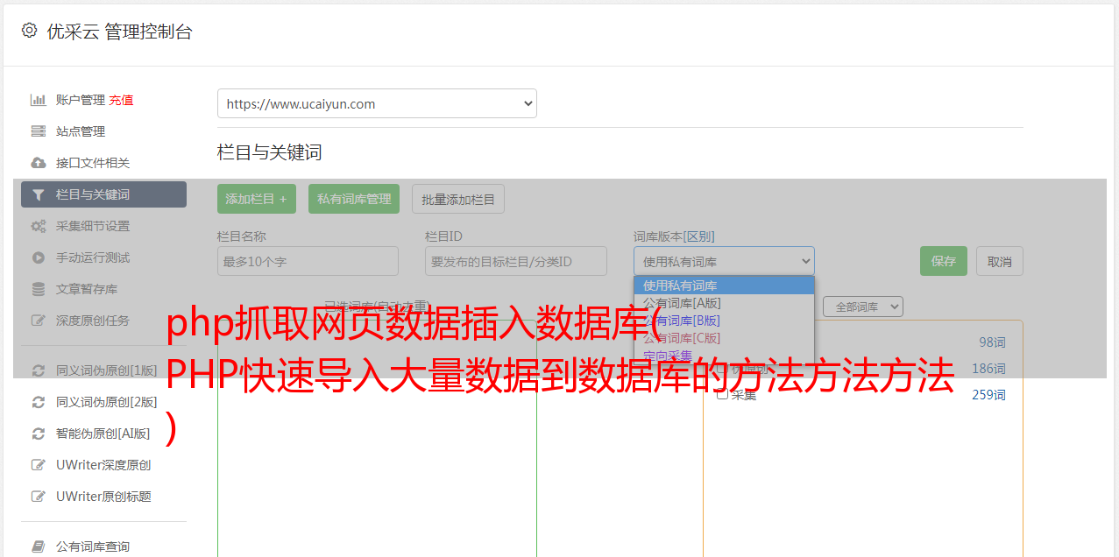Click the cloud upload icon for 接口文件相关
The height and width of the screenshot is (557, 1119).
[x=39, y=163]
